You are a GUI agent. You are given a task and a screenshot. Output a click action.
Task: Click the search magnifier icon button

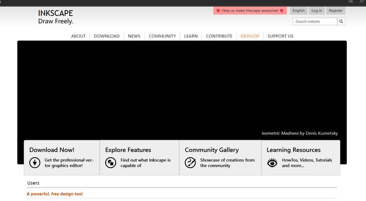tap(341, 22)
